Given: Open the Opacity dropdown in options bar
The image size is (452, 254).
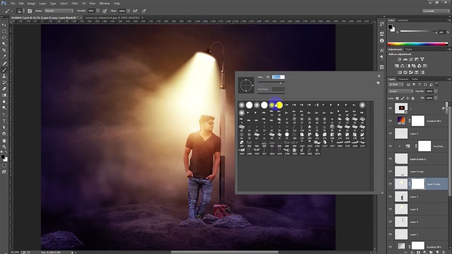Looking at the screenshot, I should 98,11.
